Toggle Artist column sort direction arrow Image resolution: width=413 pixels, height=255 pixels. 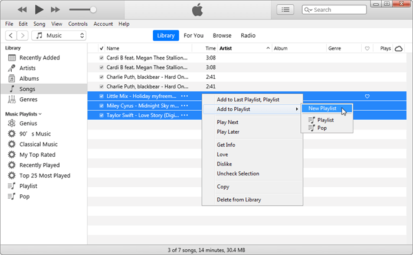click(x=268, y=48)
